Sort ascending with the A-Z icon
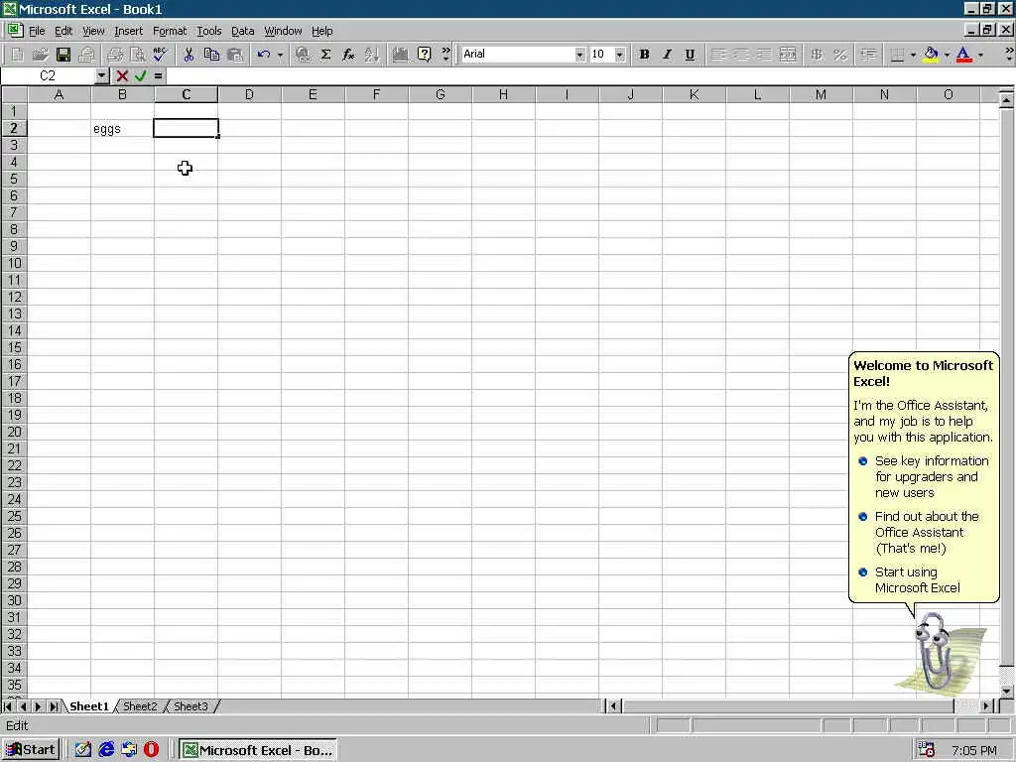The image size is (1016, 762). (372, 55)
